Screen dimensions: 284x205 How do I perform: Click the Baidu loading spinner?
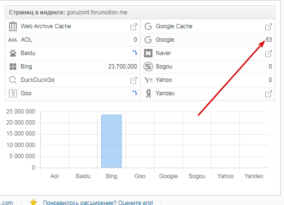134,53
